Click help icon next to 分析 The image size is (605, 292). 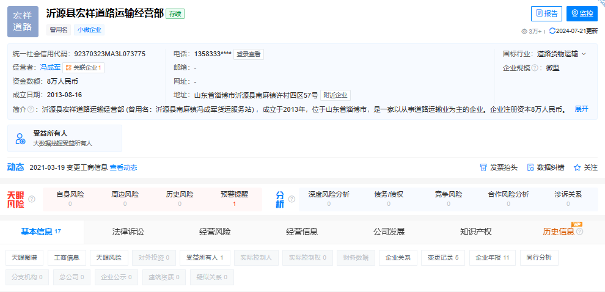point(292,199)
